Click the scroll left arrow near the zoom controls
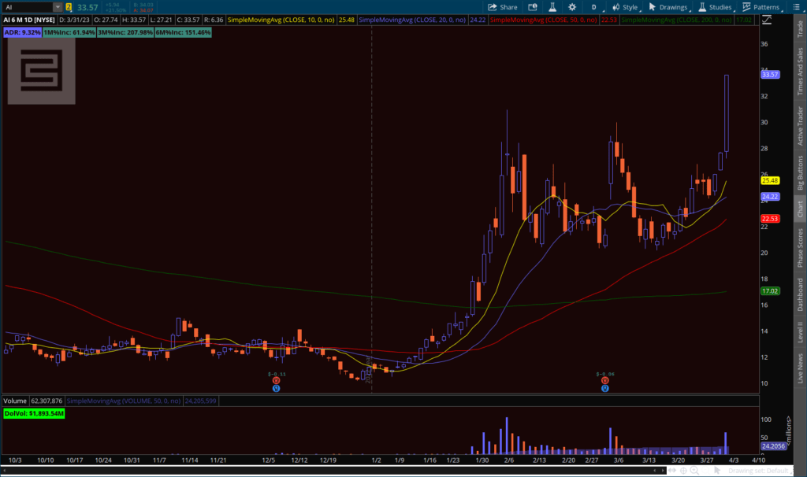807x477 pixels. point(655,471)
